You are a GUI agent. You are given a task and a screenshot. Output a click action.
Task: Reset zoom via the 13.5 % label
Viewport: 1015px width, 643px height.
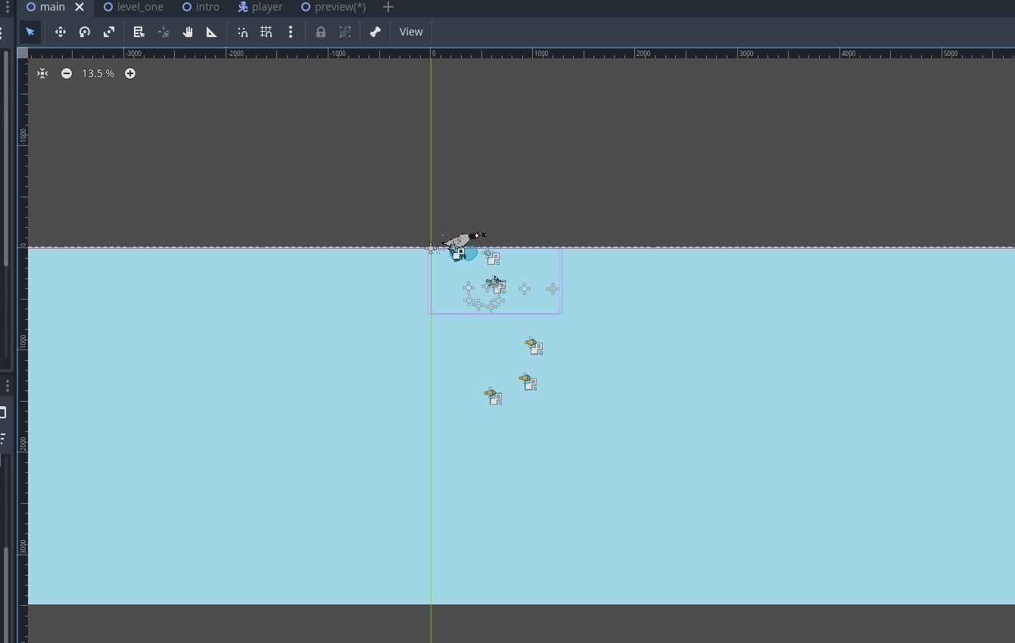[98, 73]
